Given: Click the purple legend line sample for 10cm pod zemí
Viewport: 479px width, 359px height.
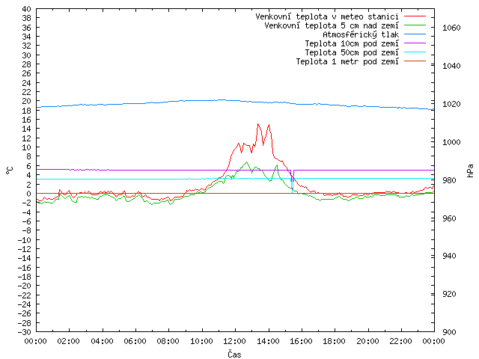Looking at the screenshot, I should [415, 43].
